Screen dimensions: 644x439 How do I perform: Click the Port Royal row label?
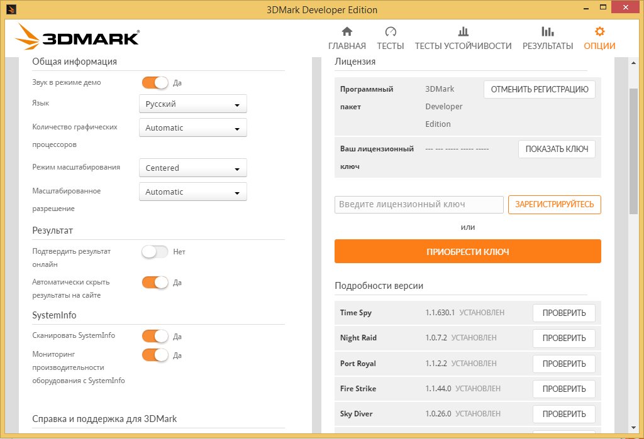[358, 364]
